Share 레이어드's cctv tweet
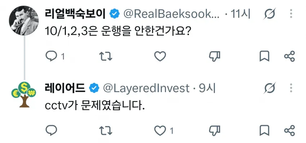Screen dimensions: 306x143 point(289,130)
